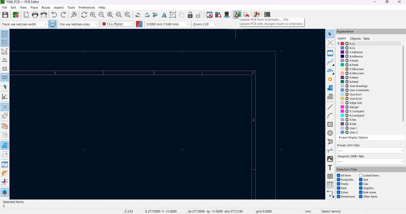
Task: Open the File menu
Action: click(x=4, y=8)
